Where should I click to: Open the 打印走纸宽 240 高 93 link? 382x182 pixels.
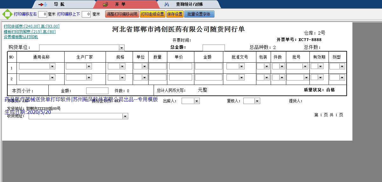coord(31,26)
